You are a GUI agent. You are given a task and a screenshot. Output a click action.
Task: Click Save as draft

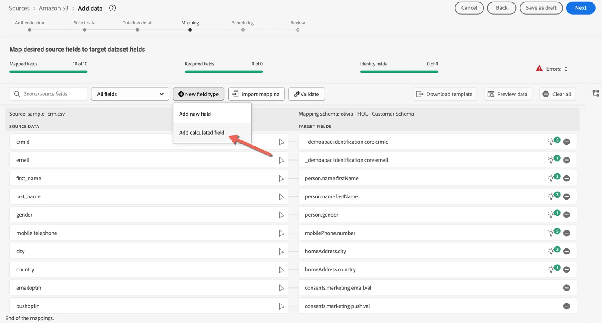pos(541,8)
